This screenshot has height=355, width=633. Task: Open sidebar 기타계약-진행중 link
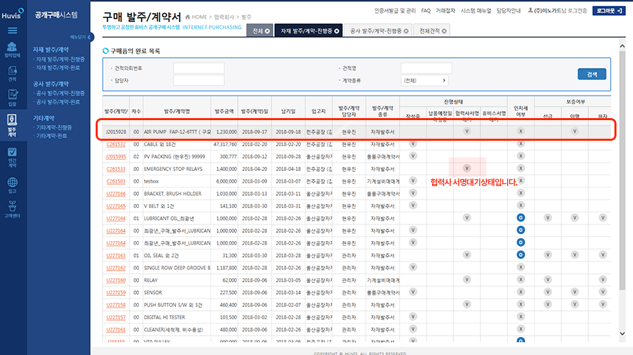[x=53, y=127]
